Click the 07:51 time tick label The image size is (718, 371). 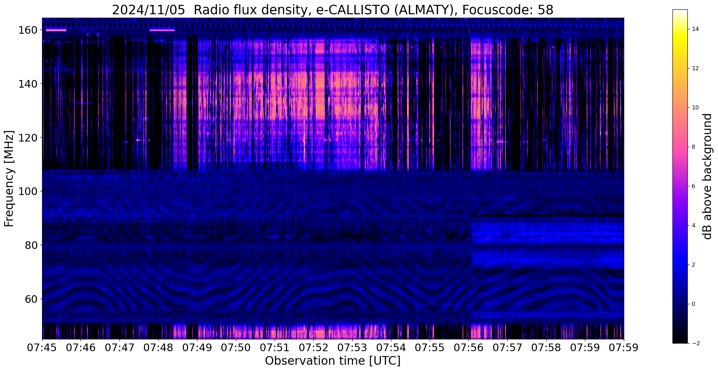tap(275, 348)
